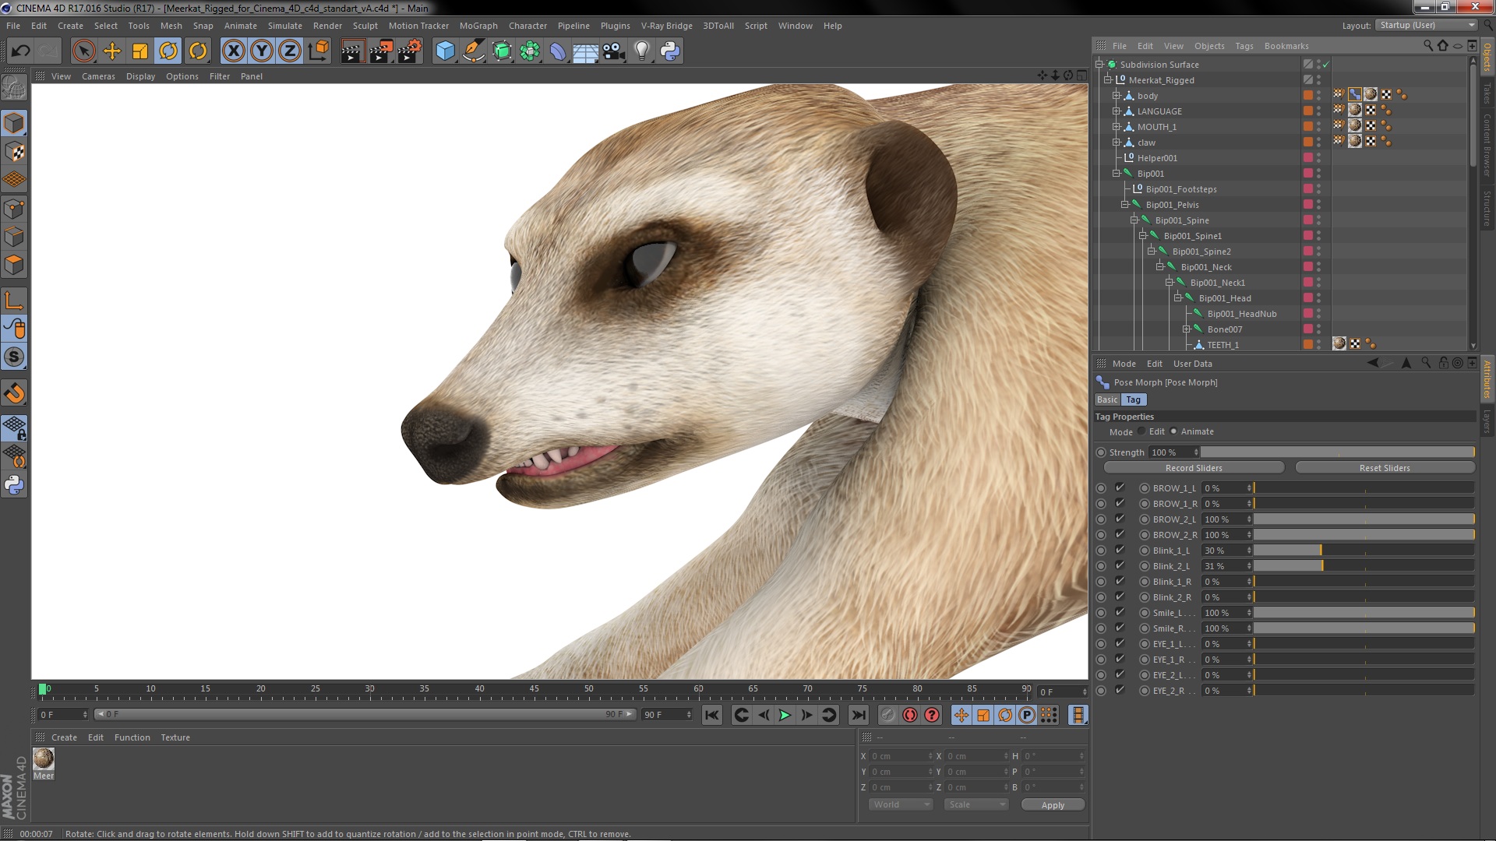Click the Undo arrow icon

21,51
